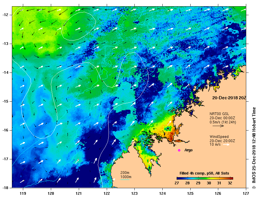Click the IMOS copyright timestamp text
Viewport: 259px width, 198px height.
tap(254, 148)
